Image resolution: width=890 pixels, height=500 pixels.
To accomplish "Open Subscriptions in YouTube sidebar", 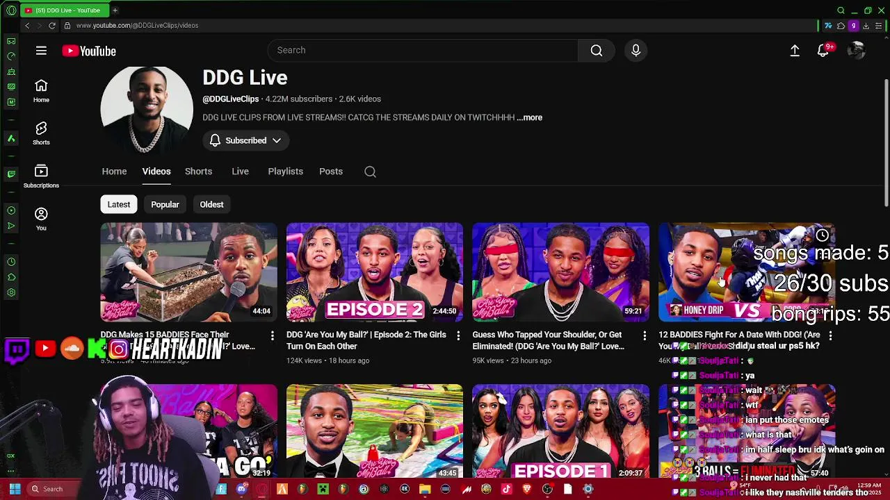I will tap(41, 176).
